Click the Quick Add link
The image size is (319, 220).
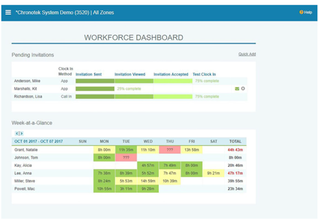point(247,54)
